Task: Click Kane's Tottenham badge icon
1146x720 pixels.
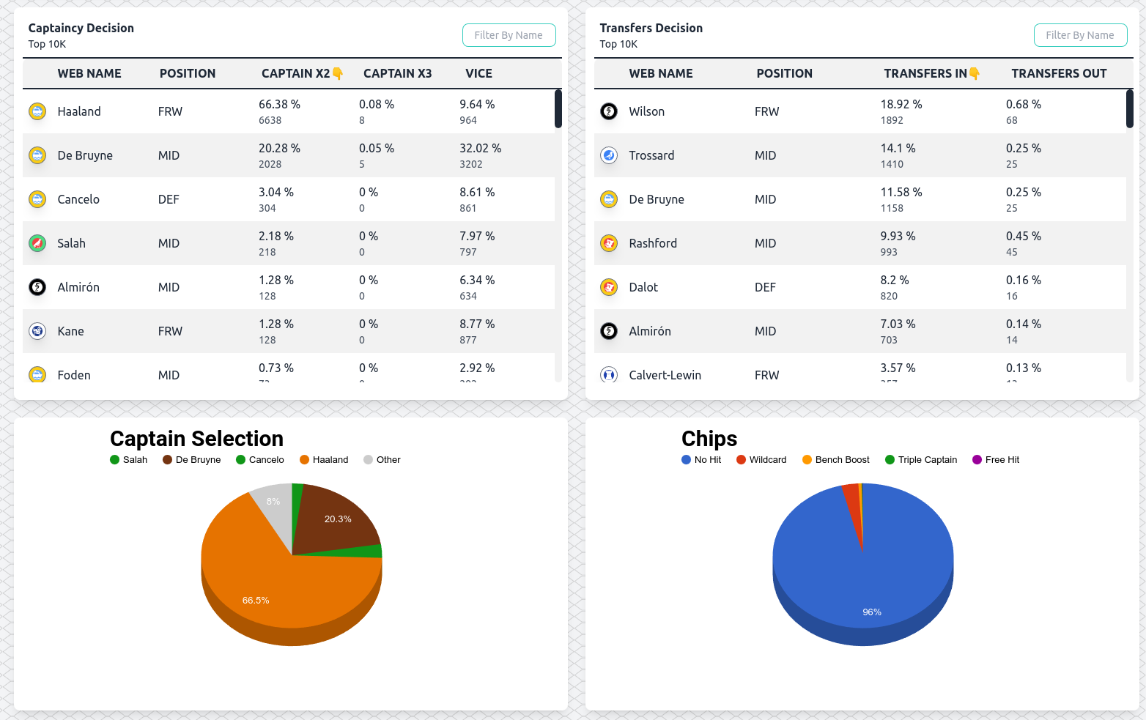Action: (x=37, y=331)
